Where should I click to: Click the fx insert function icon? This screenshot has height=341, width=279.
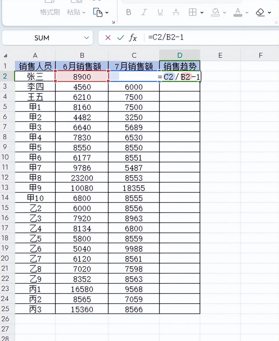[133, 38]
